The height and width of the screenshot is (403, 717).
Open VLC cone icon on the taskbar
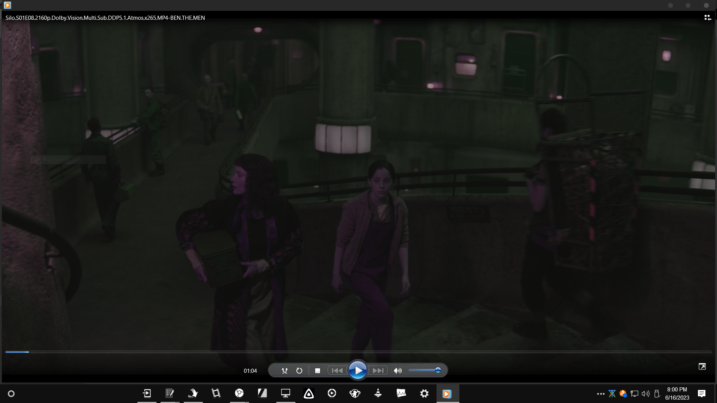378,393
